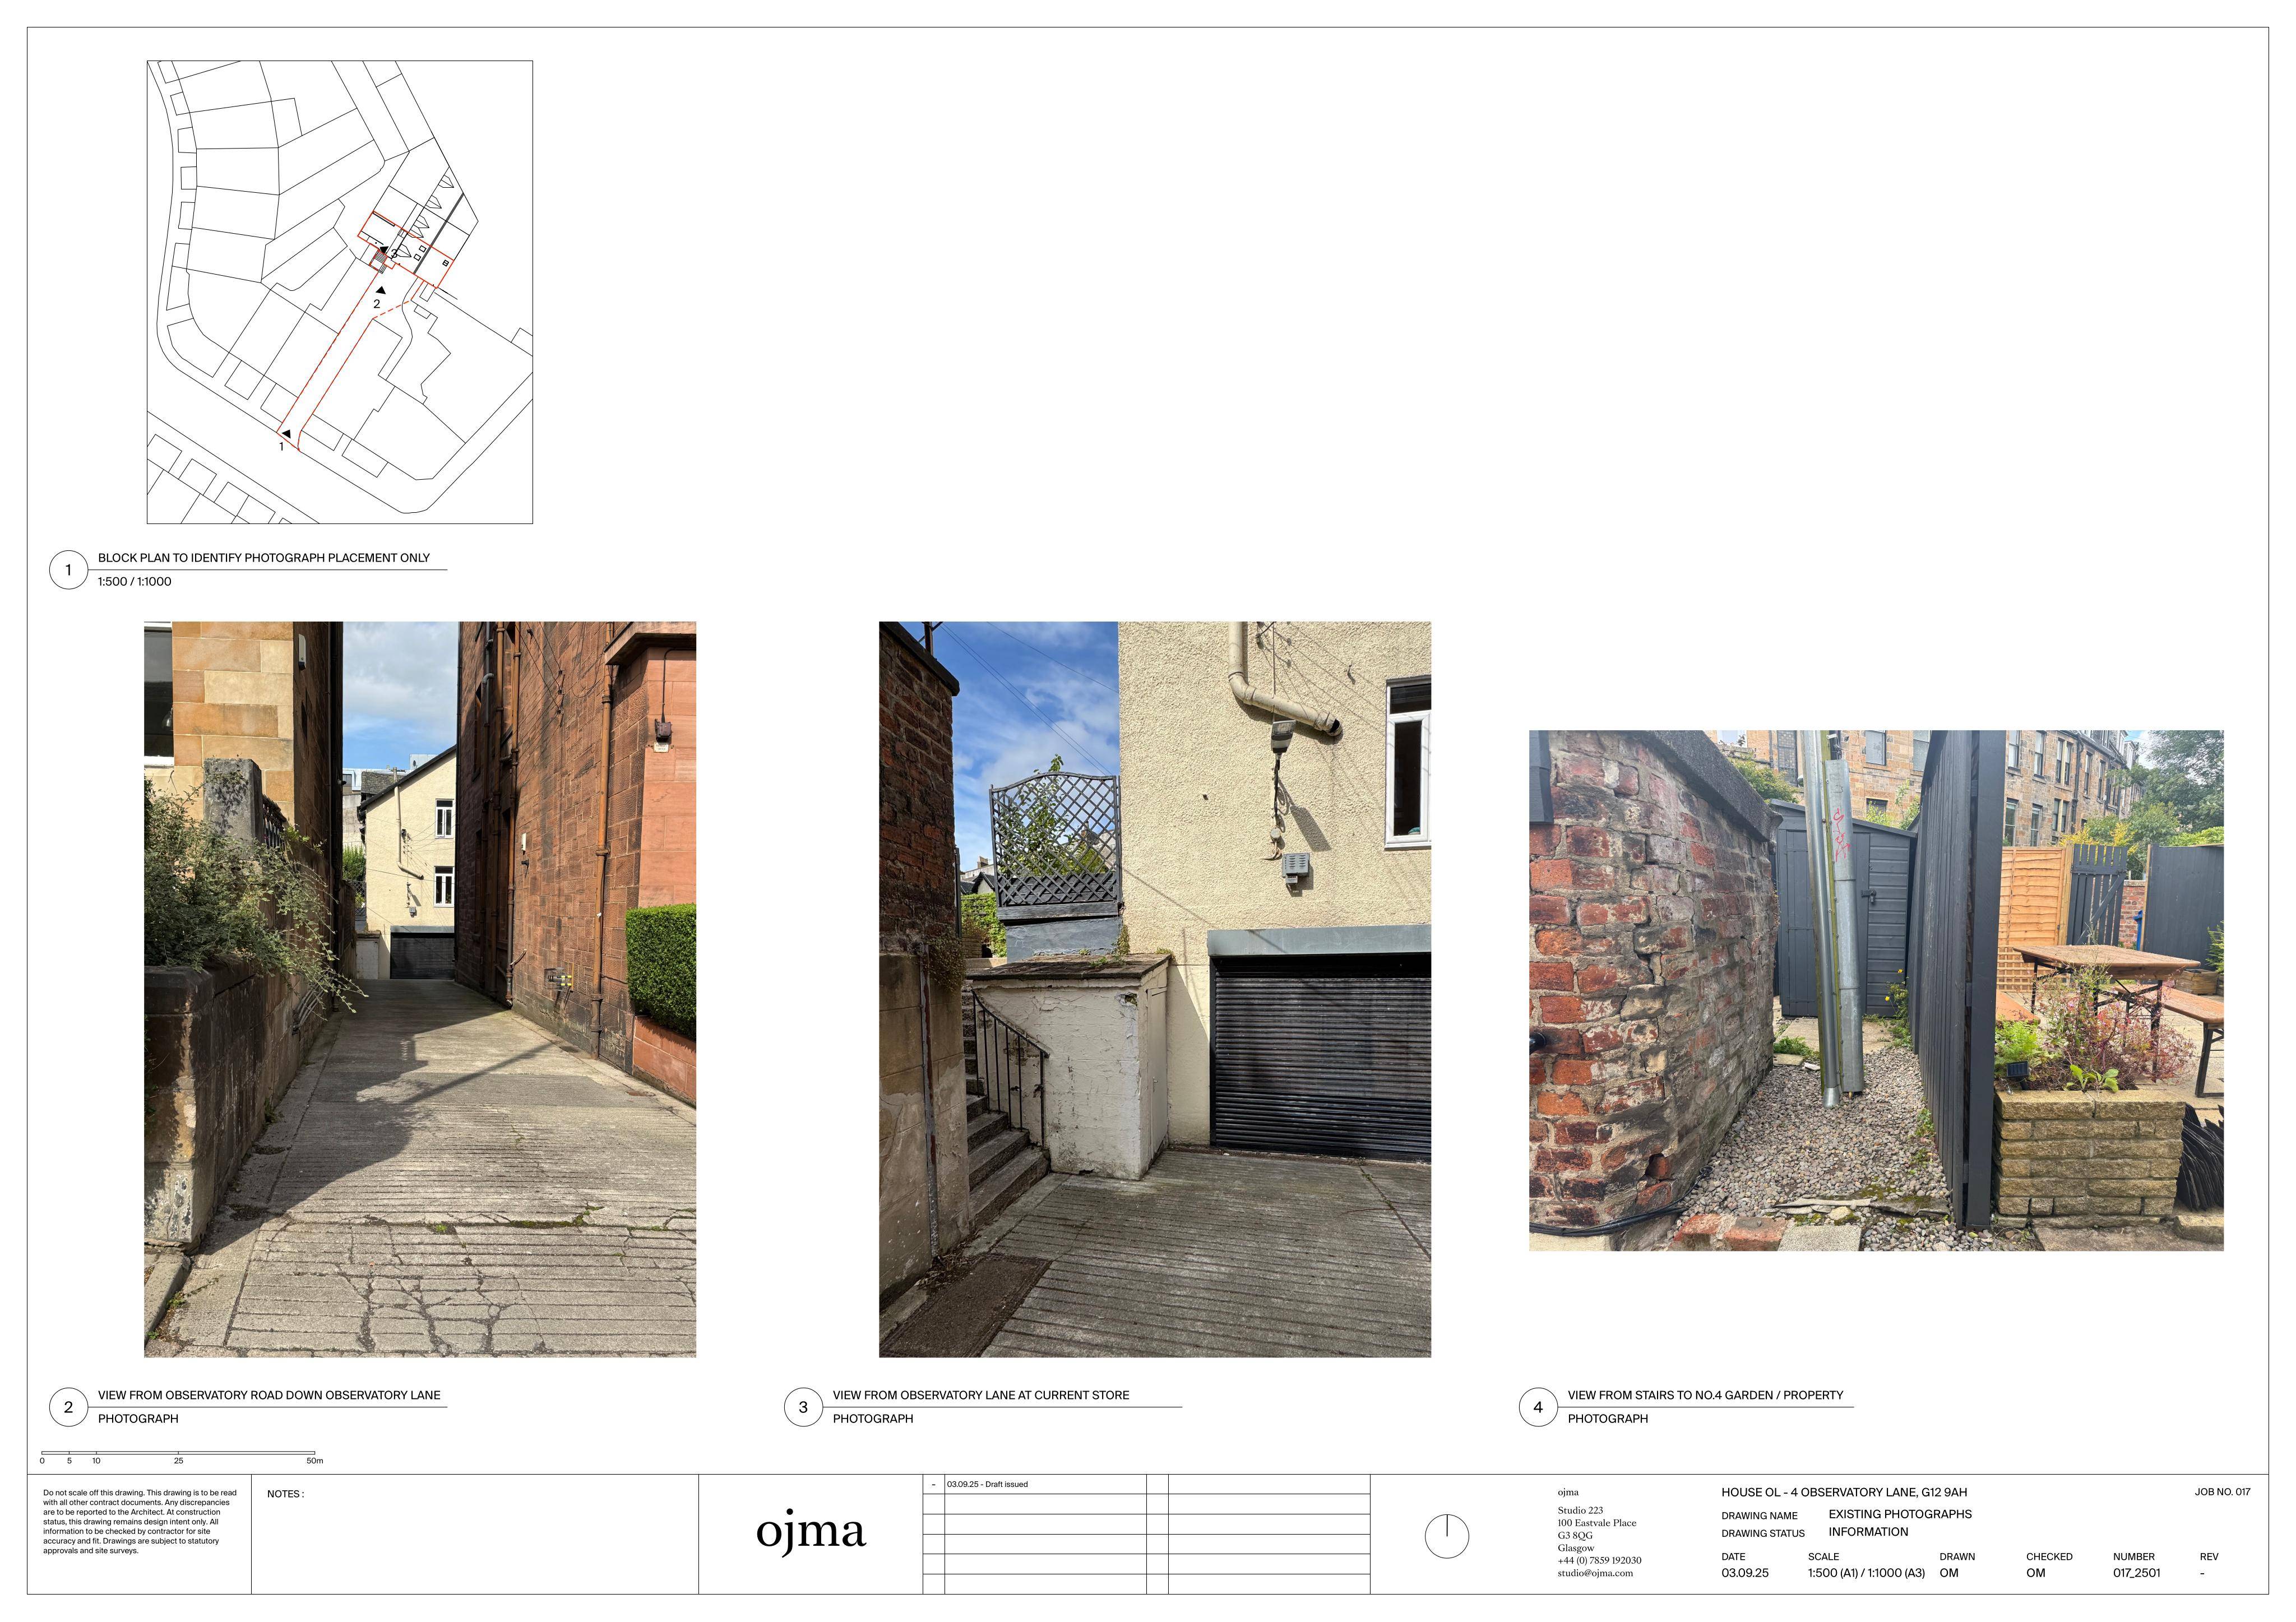Click 'OM' under the DRAWN heading

1949,1573
